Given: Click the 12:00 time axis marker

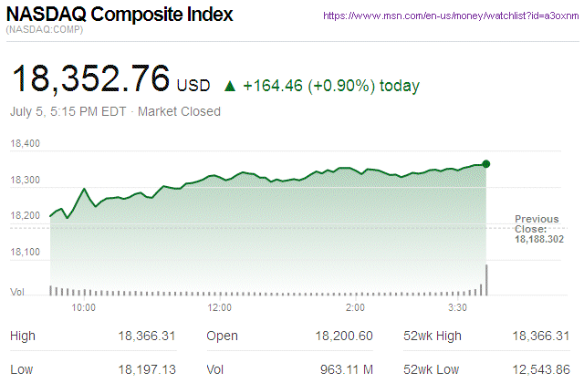Looking at the screenshot, I should (220, 307).
